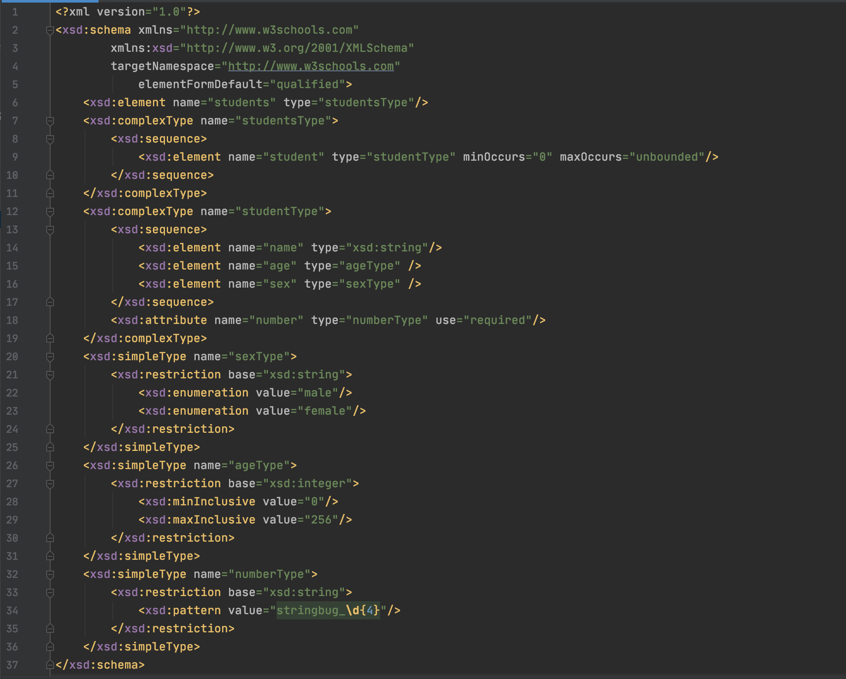Screen dimensions: 846x679
Task: Click line number 18 in the gutter
Action: 12,320
